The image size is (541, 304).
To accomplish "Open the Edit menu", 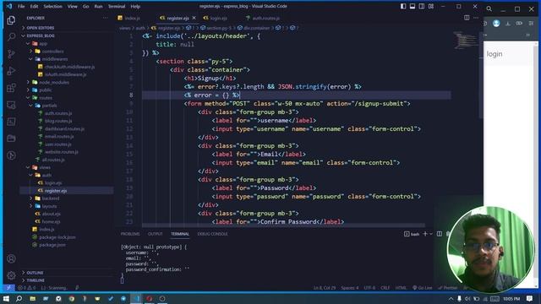I will pos(34,6).
